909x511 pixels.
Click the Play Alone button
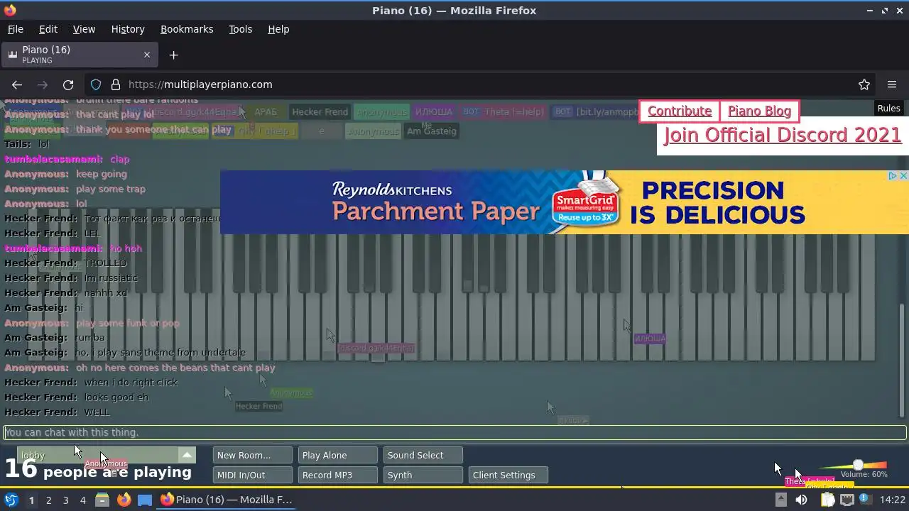click(337, 455)
